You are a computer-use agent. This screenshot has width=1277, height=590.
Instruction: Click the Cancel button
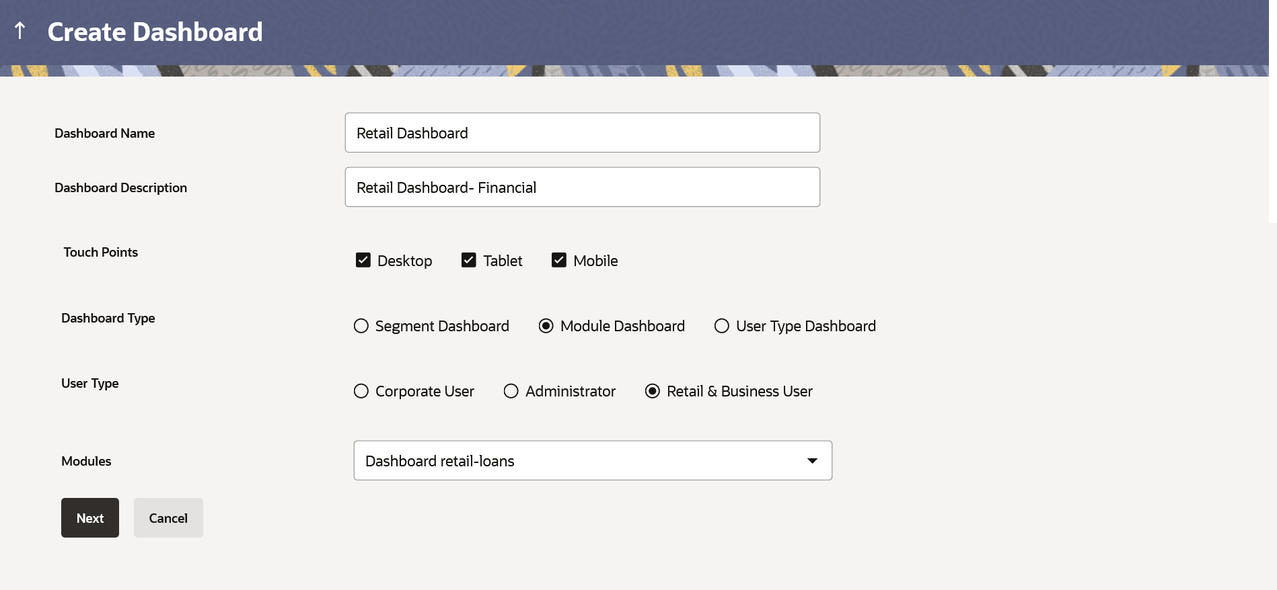click(168, 518)
